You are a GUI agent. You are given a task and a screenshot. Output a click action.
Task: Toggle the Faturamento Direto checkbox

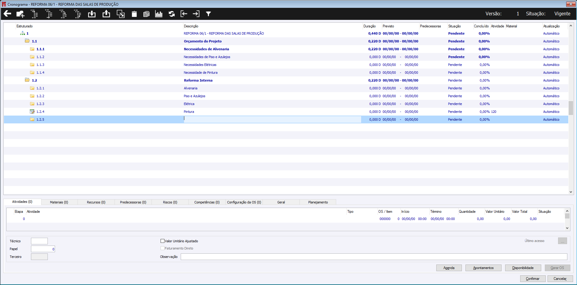(x=162, y=248)
